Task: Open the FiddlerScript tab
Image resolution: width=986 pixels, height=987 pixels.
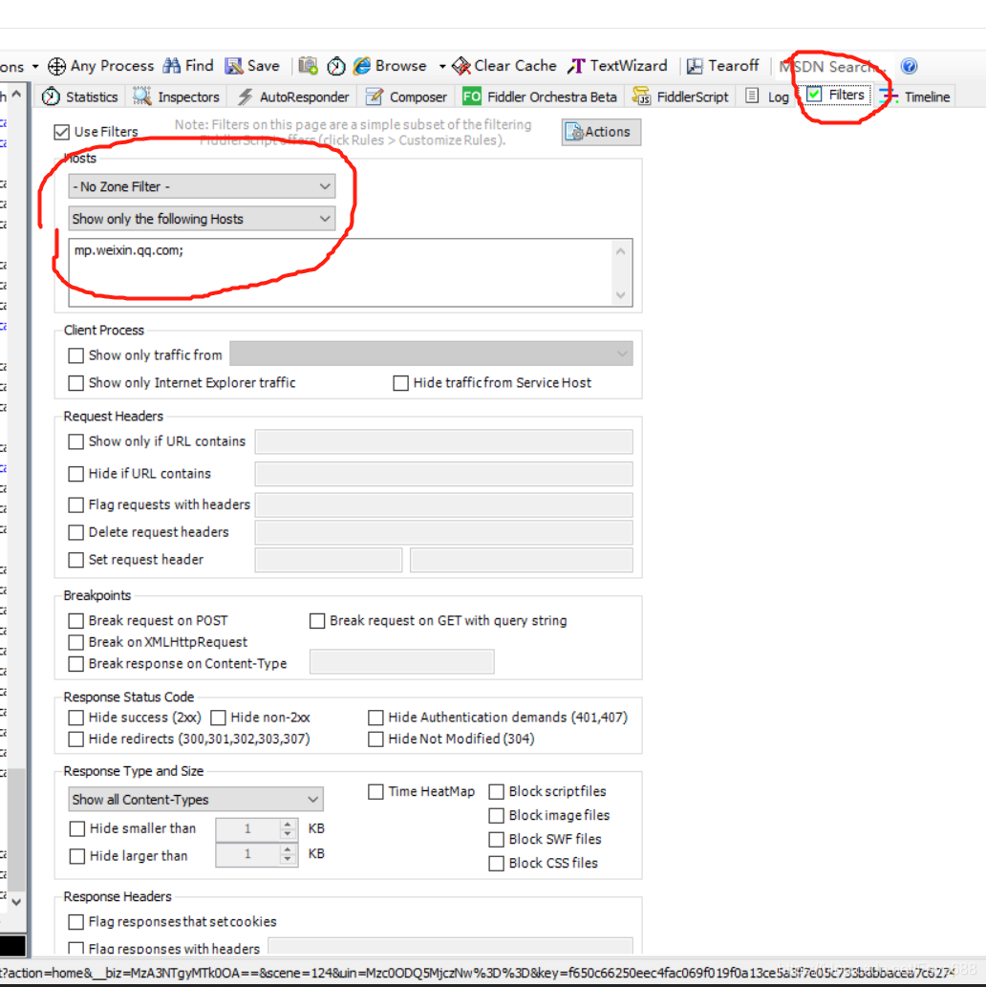Action: pos(680,97)
